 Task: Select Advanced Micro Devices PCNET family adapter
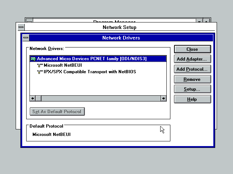(x=98, y=59)
